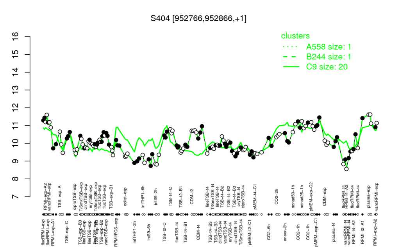Click y-axis tick label 15

16,55
